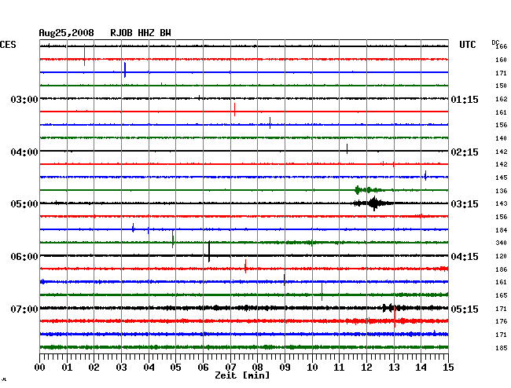The height and width of the screenshot is (388, 511).
Task: Click the red spike just below the 01:15 trace
Action: point(234,110)
